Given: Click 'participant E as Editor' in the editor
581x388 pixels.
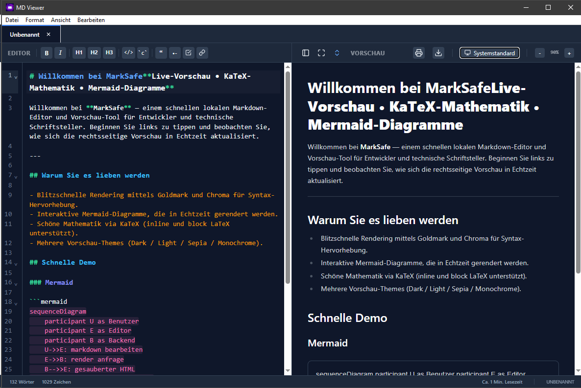Looking at the screenshot, I should (88, 331).
